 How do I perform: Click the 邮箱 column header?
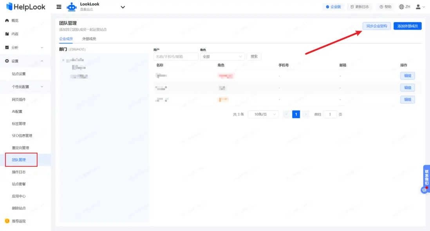pos(343,65)
